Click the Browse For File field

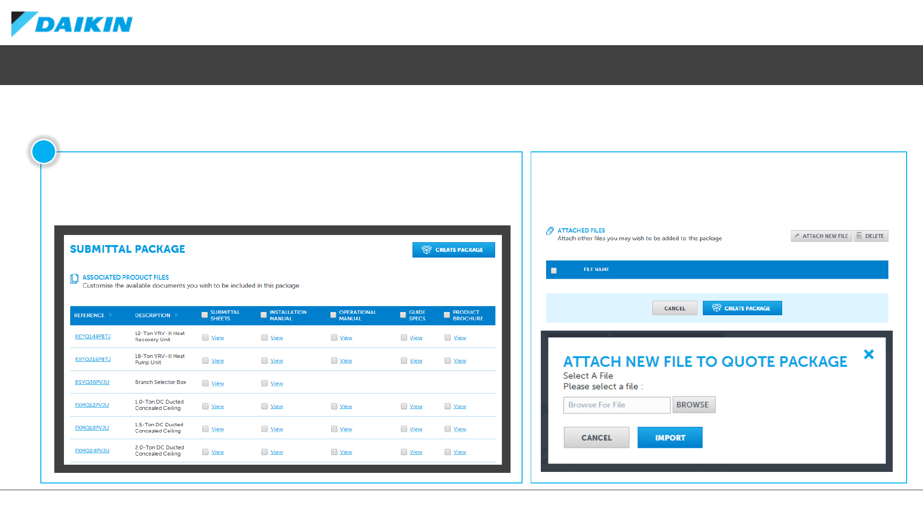(x=616, y=405)
